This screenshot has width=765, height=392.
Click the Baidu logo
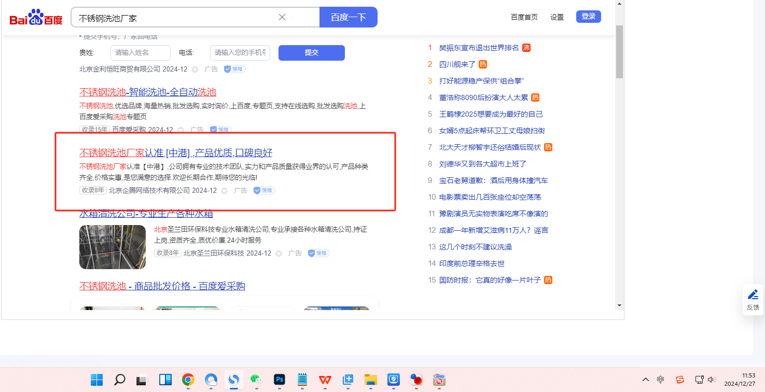36,18
